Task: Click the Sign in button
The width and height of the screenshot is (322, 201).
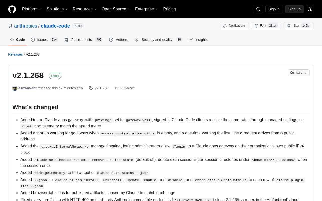Action: click(x=274, y=9)
